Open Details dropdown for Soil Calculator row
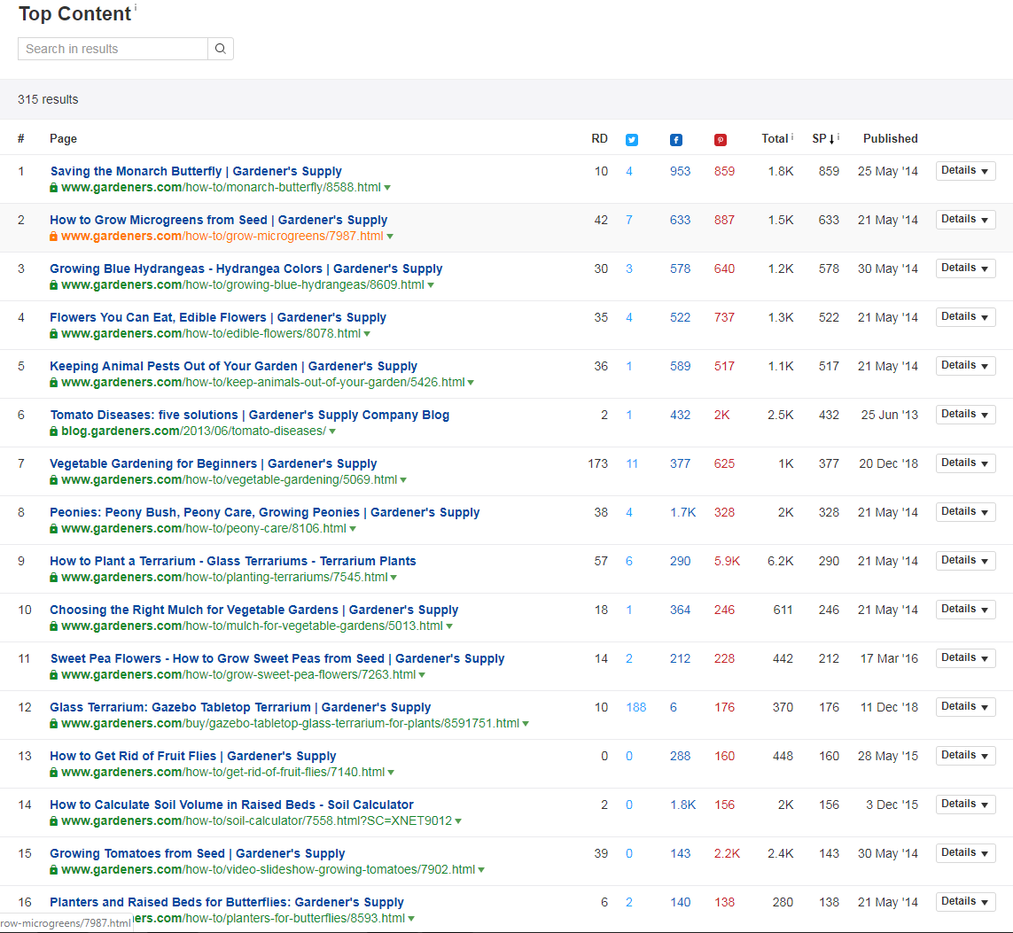 [965, 805]
